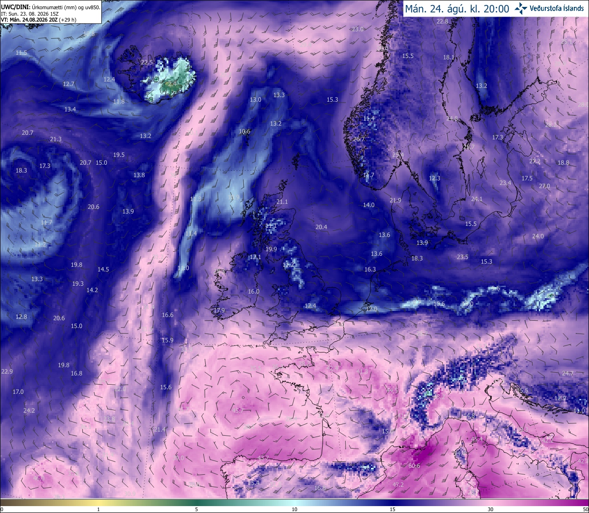Image resolution: width=589 pixels, height=513 pixels.
Task: Click the 12.4 value over southeast England
Action: 310,305
